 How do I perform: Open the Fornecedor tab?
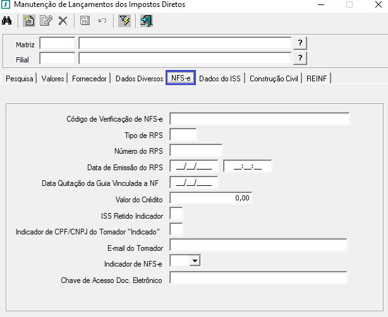point(89,79)
